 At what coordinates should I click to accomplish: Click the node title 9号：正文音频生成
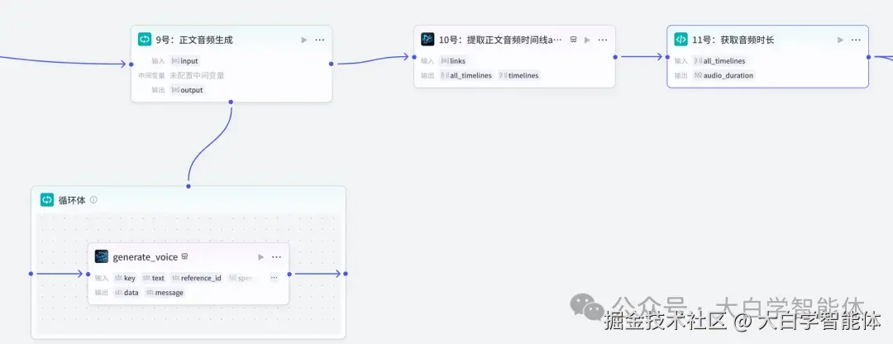point(194,40)
